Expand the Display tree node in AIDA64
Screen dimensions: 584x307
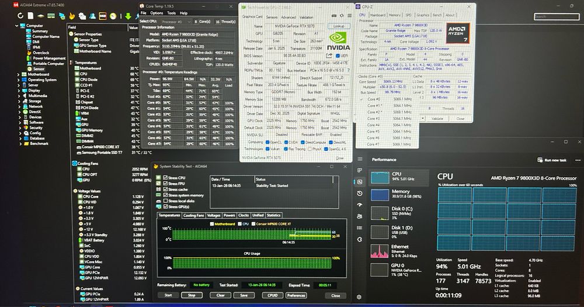pyautogui.click(x=19, y=90)
